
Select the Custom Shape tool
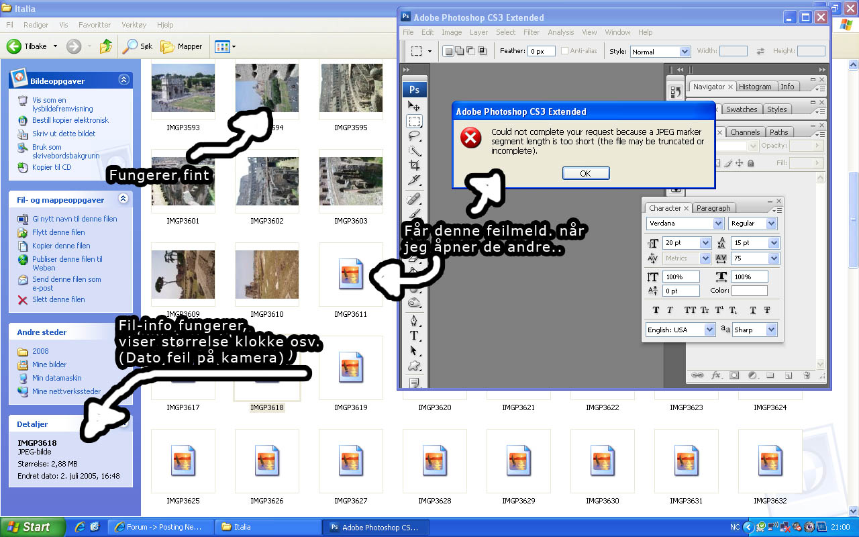pos(414,365)
